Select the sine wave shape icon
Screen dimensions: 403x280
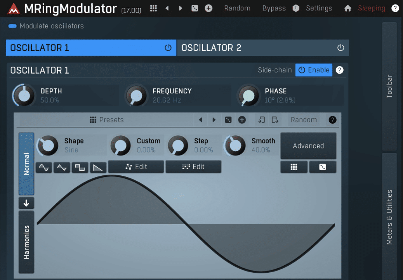[44, 168]
